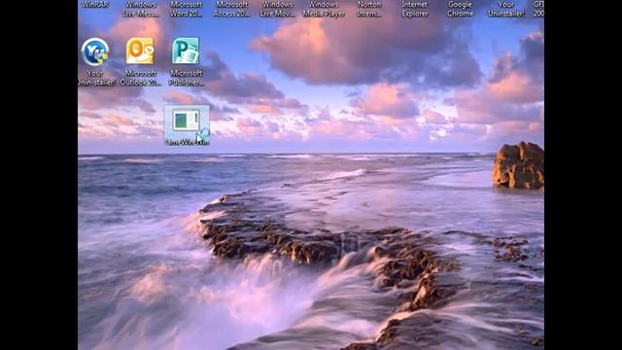Select the Norton Internet shortcut label

[369, 9]
